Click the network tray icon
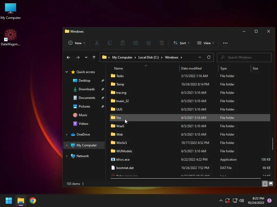This screenshot has height=207, width=277. pos(235,201)
